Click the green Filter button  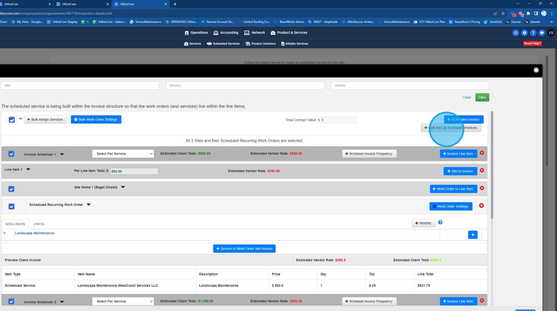[x=482, y=98]
